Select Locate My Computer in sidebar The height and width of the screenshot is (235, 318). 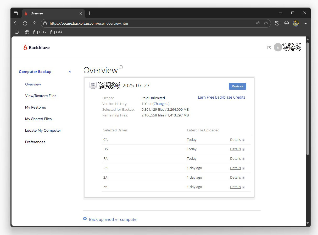(x=43, y=130)
